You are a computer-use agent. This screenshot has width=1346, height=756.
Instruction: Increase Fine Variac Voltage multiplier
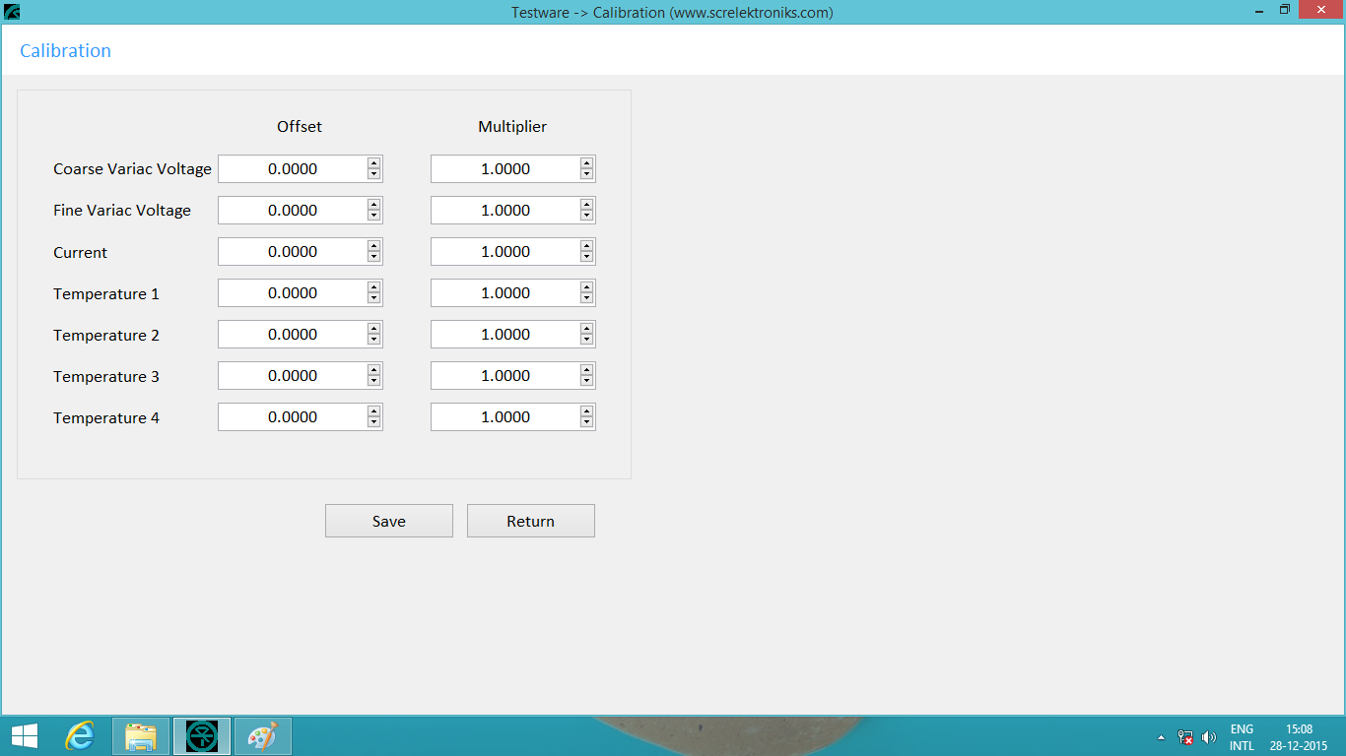[x=586, y=205]
